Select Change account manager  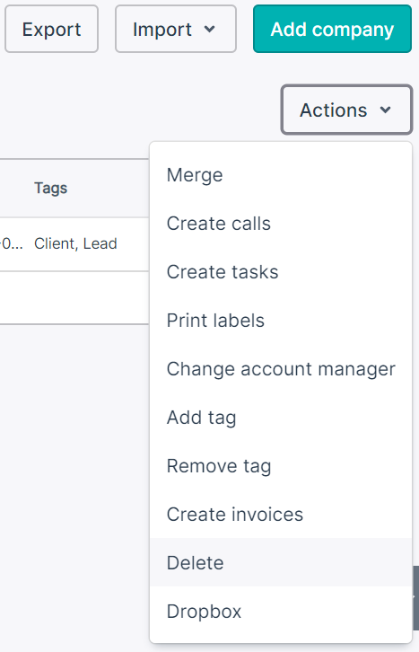pos(281,369)
